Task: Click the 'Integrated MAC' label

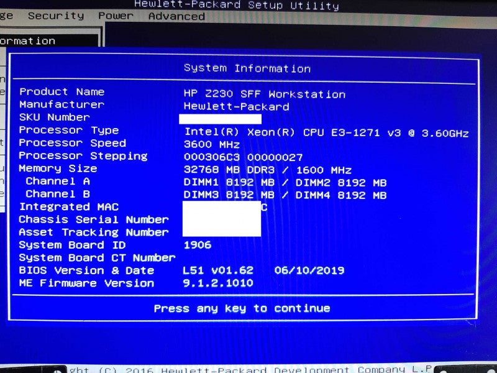Action: pyautogui.click(x=69, y=207)
